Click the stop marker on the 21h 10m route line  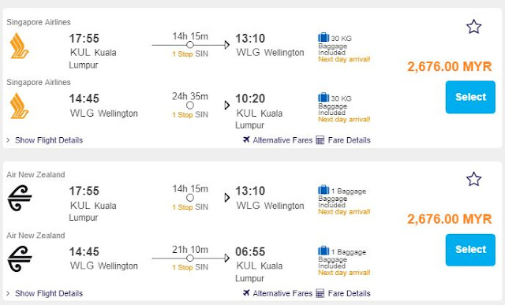pyautogui.click(x=190, y=258)
